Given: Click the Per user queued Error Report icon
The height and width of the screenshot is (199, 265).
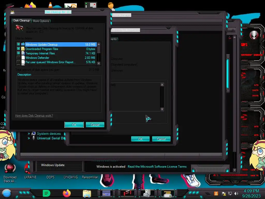Looking at the screenshot, I should [23, 62].
